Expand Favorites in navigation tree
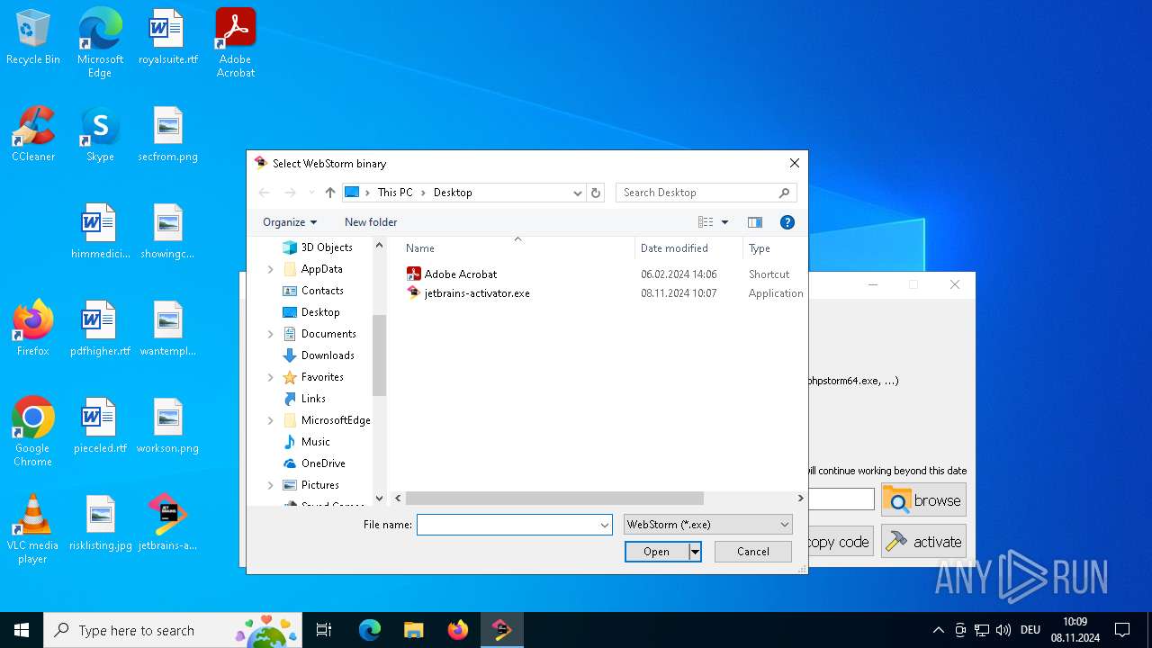Viewport: 1152px width, 648px height. click(271, 377)
